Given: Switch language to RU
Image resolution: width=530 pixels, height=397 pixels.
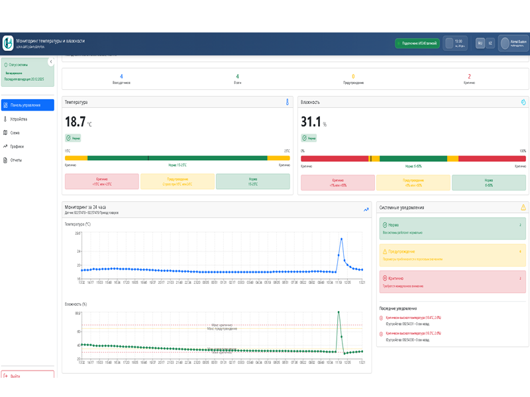Looking at the screenshot, I should (x=480, y=43).
